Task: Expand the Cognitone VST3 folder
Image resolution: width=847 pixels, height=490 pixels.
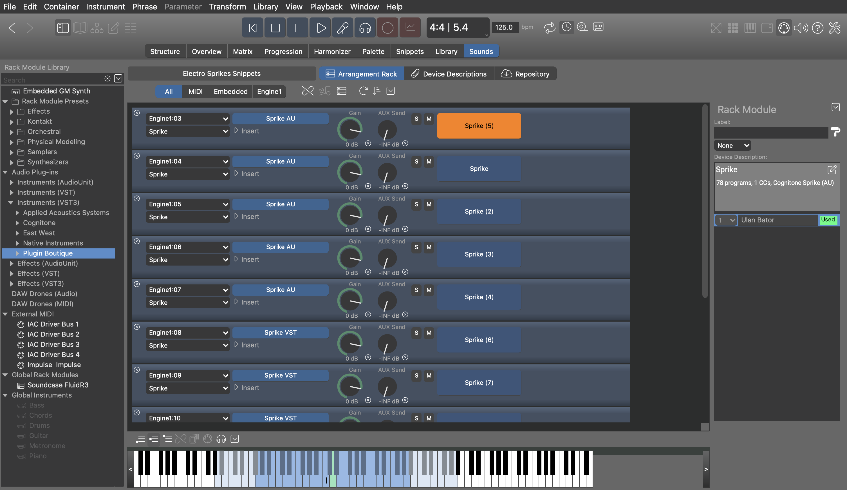Action: pyautogui.click(x=17, y=223)
